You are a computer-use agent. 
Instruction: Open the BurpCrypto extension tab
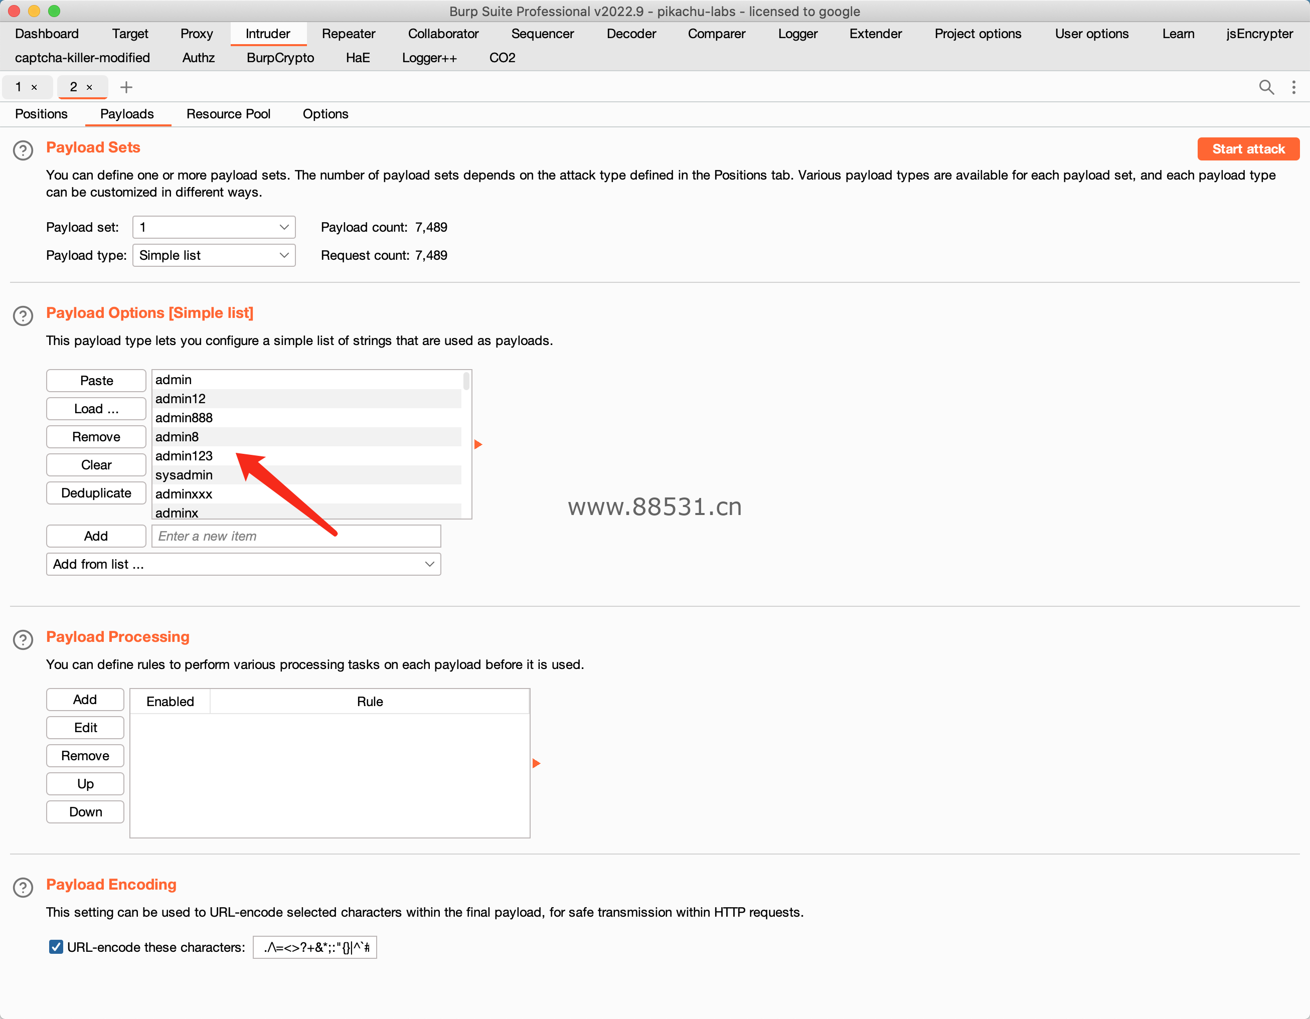tap(280, 58)
